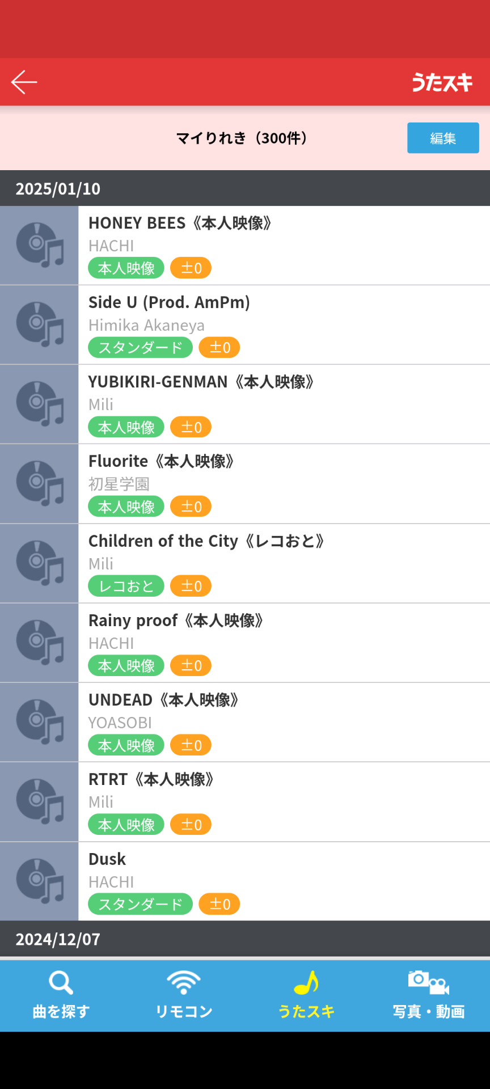Tap the disc thumbnail for HONEY BEES
490x1089 pixels.
pyautogui.click(x=39, y=245)
